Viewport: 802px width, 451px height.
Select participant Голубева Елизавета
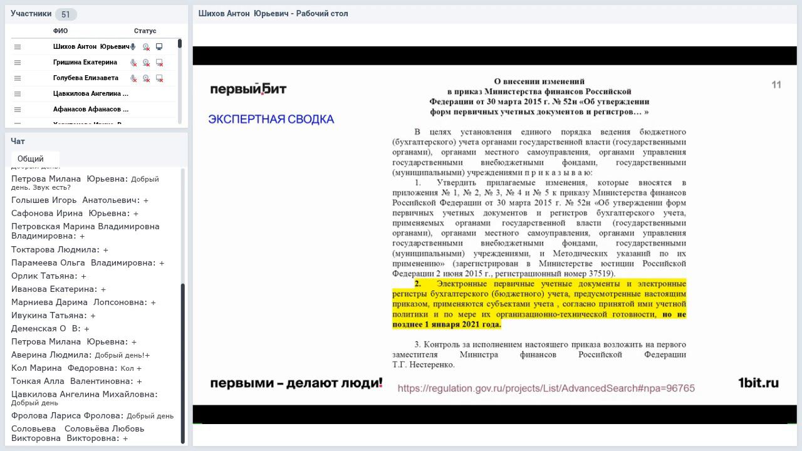[86, 78]
